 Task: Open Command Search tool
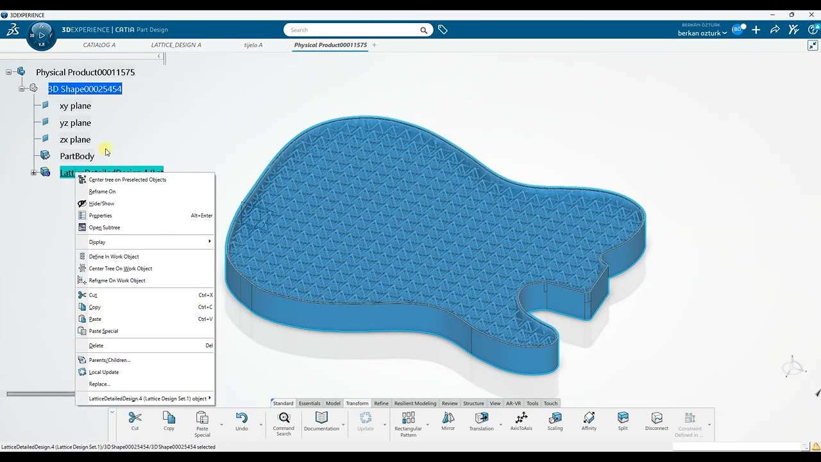[x=284, y=424]
